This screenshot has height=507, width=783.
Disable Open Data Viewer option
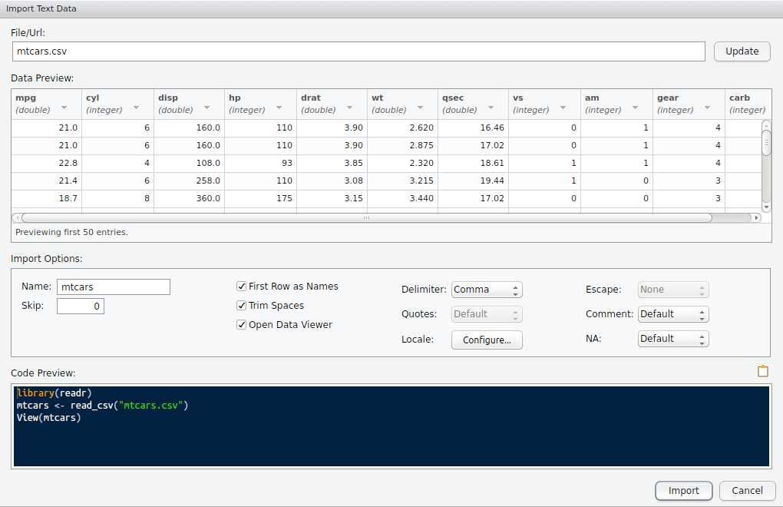click(242, 325)
